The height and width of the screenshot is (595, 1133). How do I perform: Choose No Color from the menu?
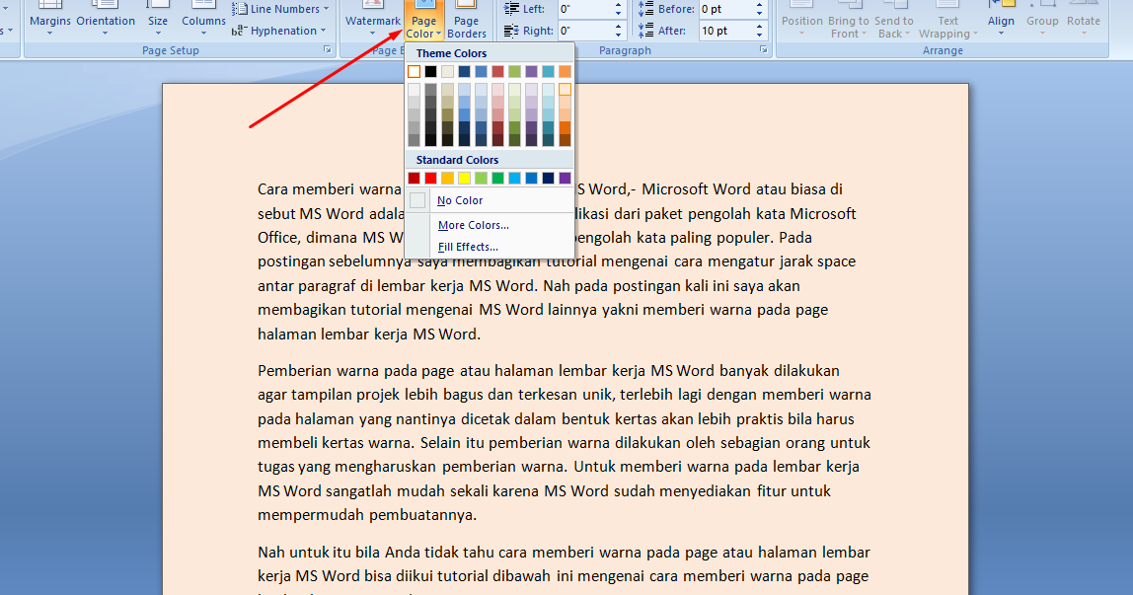tap(490, 200)
